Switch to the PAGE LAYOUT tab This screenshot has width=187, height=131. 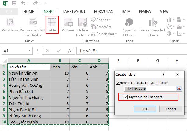click(x=74, y=11)
